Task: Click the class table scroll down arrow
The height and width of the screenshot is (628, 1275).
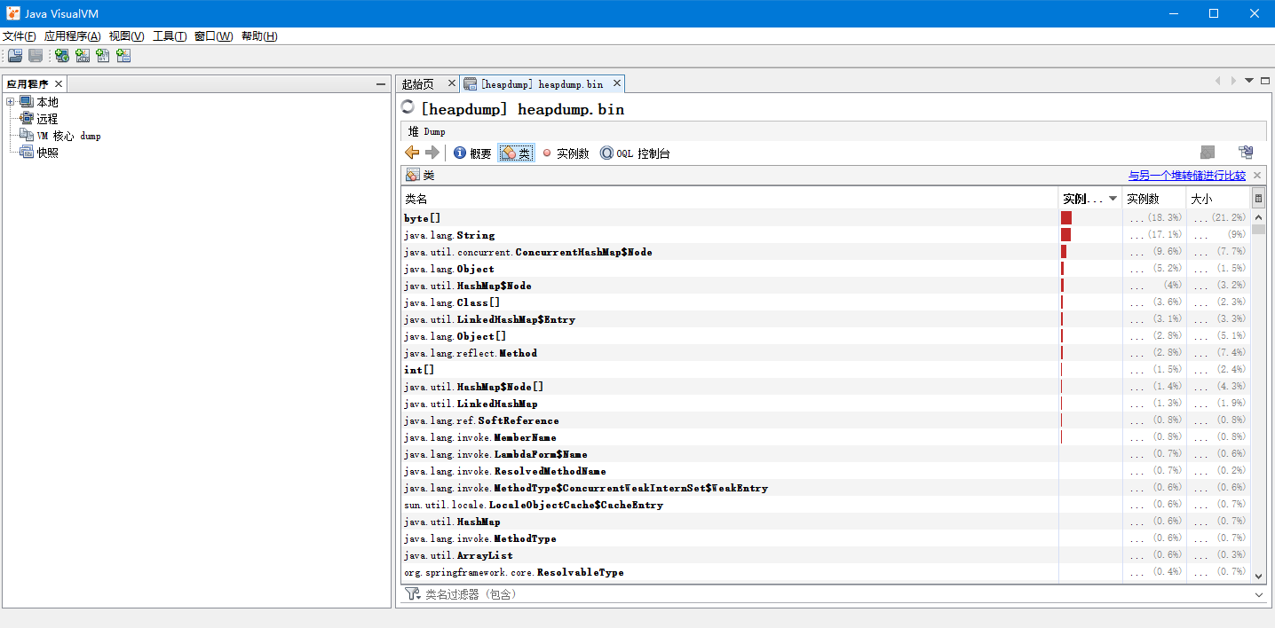Action: coord(1258,575)
